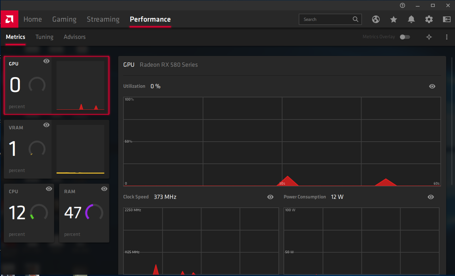
Task: Toggle the eye icon on the VRAM card
Action: (x=47, y=125)
